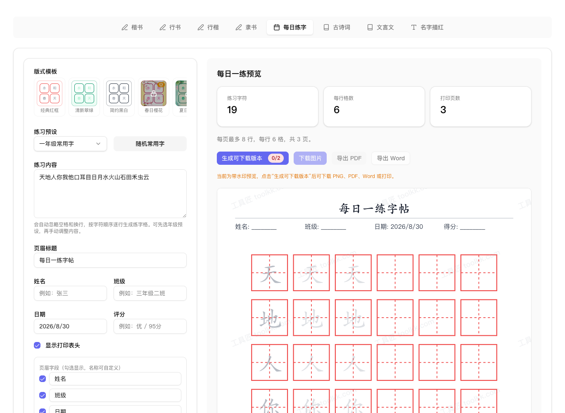This screenshot has width=565, height=413.
Task: Click the 导出 PDF button
Action: (x=349, y=158)
